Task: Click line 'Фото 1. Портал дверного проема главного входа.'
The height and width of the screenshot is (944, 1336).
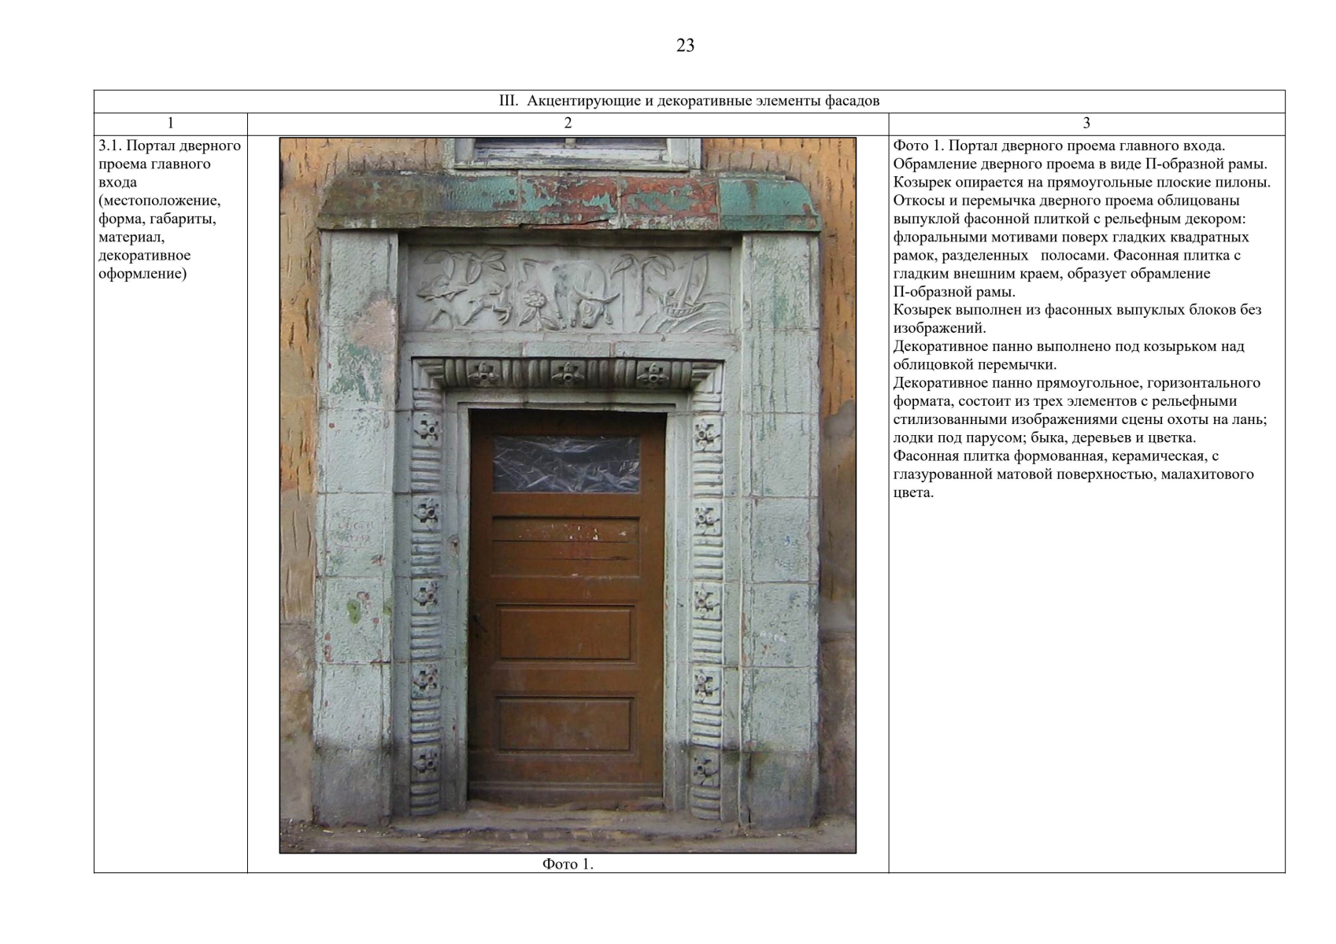Action: (1059, 146)
